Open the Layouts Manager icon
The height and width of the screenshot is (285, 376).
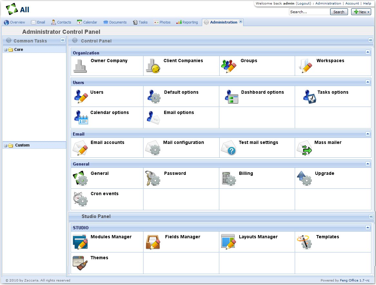point(229,242)
